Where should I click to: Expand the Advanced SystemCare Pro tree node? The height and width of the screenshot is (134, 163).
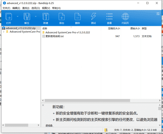click(4, 32)
